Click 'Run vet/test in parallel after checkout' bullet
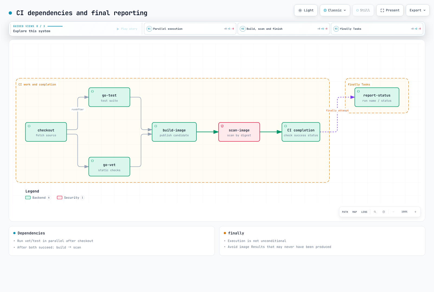 55,241
